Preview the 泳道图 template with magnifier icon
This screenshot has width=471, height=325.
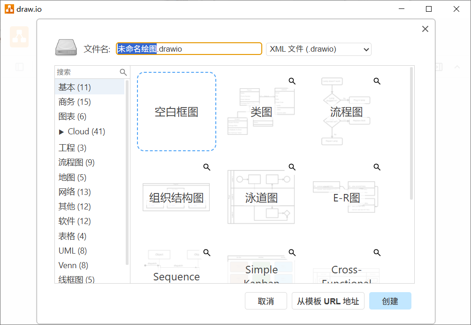coord(291,167)
